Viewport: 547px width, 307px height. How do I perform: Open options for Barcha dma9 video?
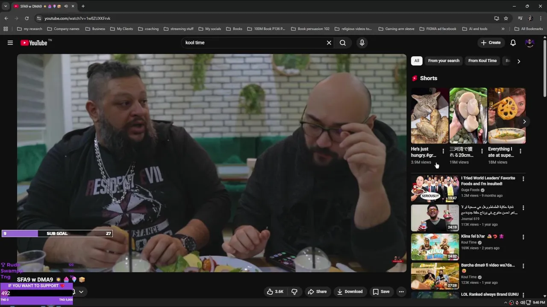[x=523, y=266]
